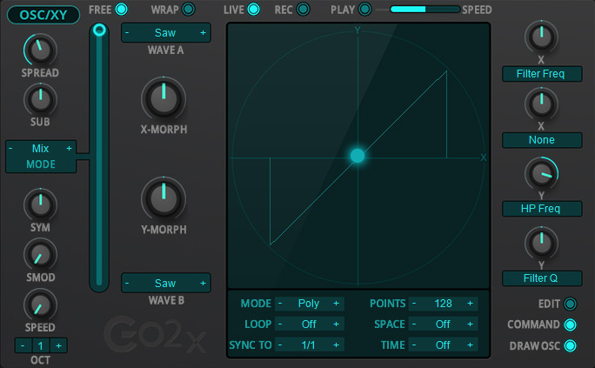The image size is (595, 368).
Task: Select the OSC/XY tab
Action: point(43,15)
